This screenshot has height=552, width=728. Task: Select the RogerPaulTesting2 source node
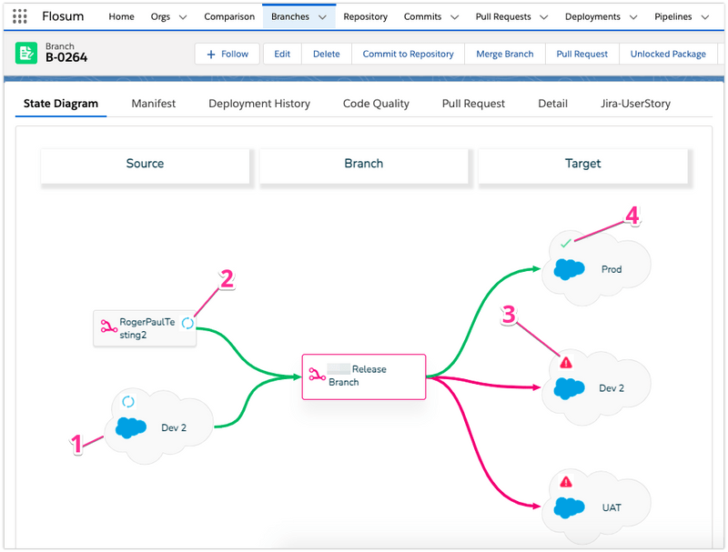point(145,328)
